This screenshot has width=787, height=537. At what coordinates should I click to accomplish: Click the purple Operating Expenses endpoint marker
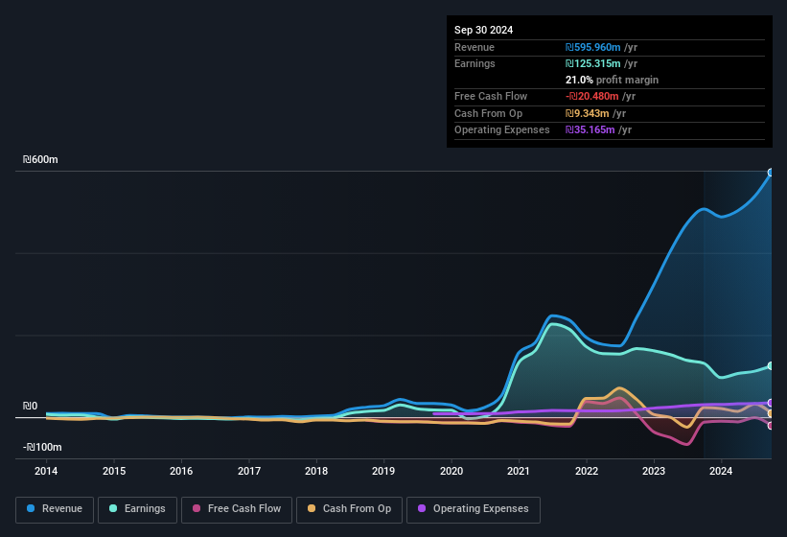[771, 403]
